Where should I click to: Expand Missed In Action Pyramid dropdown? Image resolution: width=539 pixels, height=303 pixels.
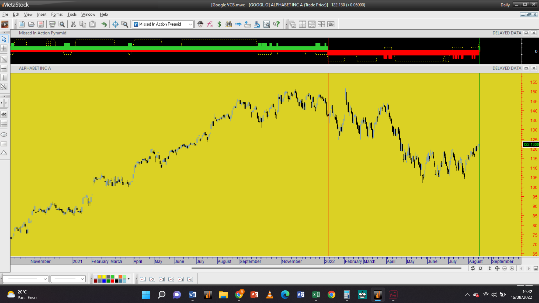[x=190, y=24]
